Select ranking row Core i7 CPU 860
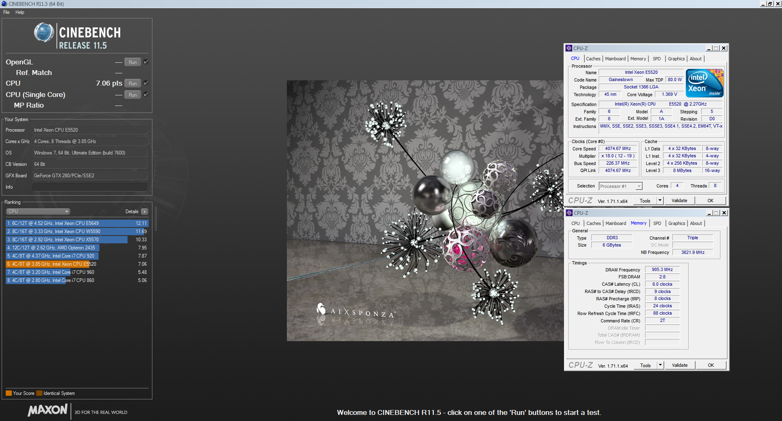The width and height of the screenshot is (782, 421). click(77, 280)
